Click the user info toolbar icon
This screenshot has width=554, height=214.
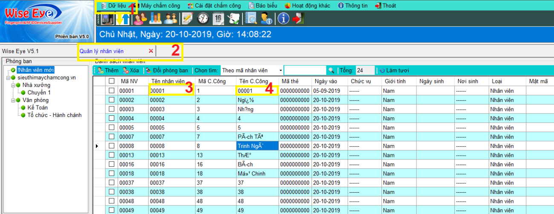pyautogui.click(x=267, y=19)
